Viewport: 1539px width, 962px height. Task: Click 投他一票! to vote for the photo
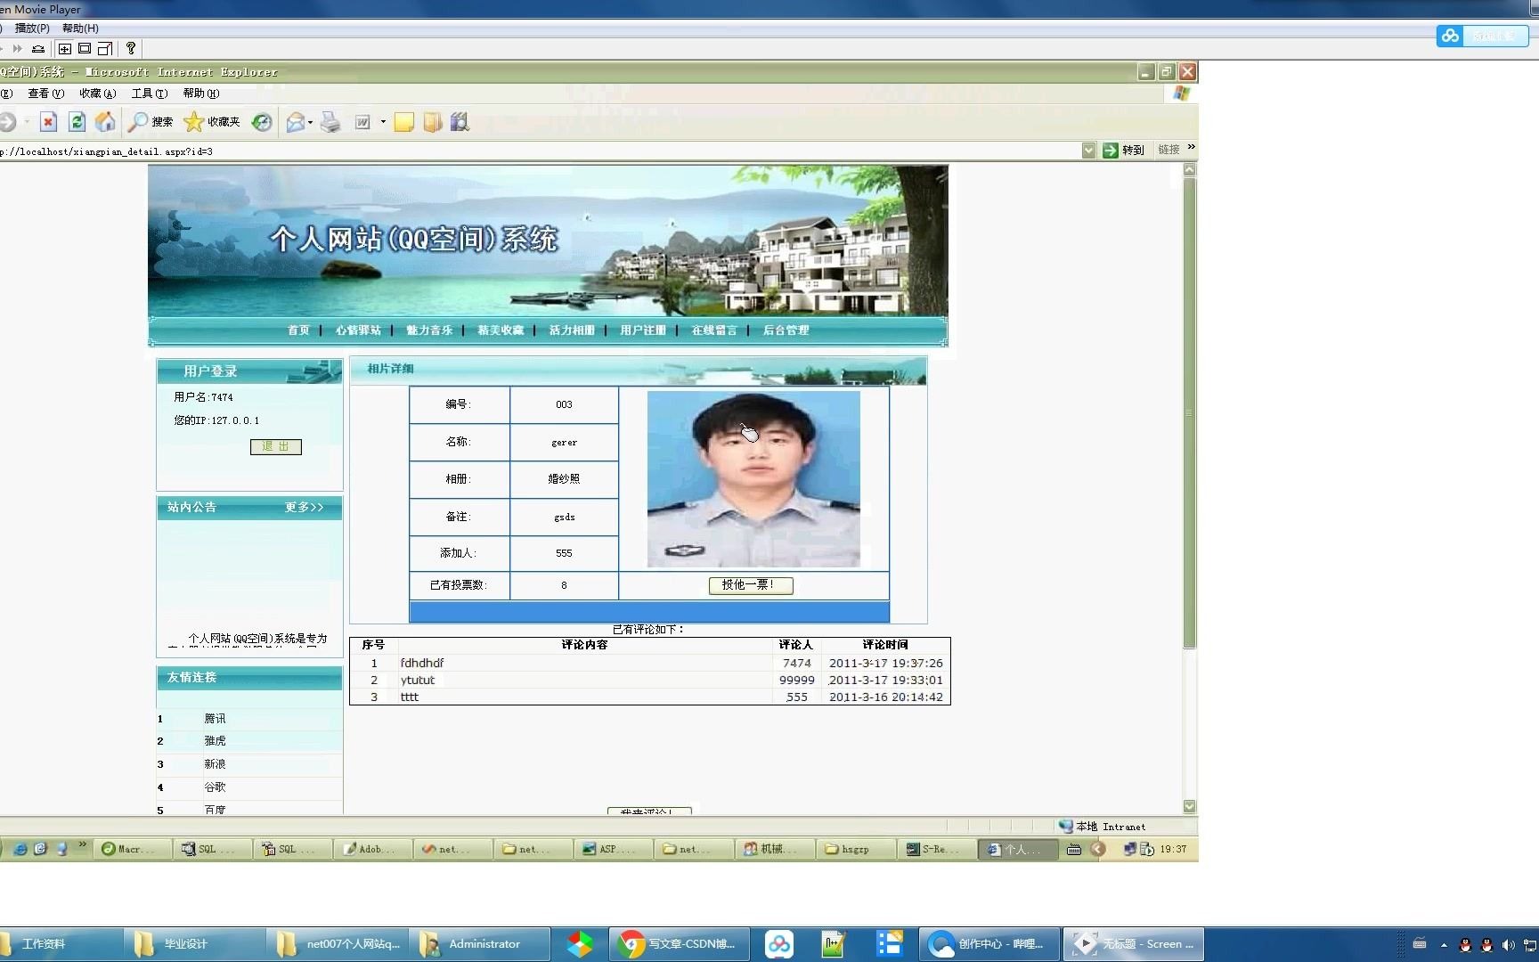tap(751, 585)
